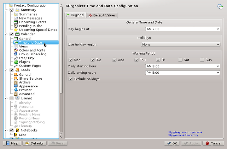Click the Help button
Image resolution: width=227 pixels, height=149 pixels.
pyautogui.click(x=12, y=143)
